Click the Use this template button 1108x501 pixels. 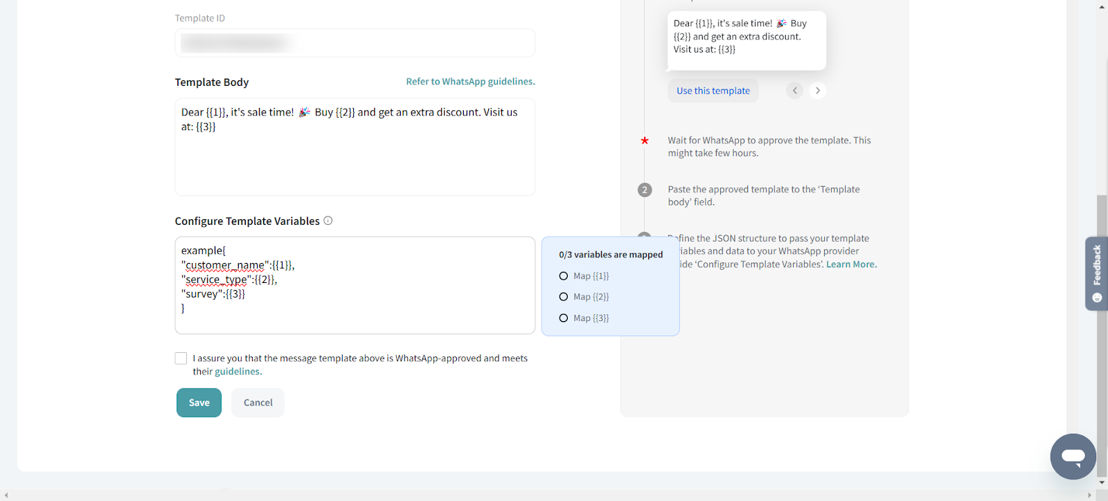tap(713, 91)
